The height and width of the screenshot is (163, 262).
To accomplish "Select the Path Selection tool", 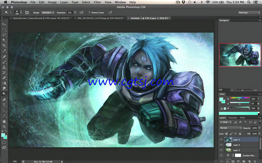I will click(4, 110).
